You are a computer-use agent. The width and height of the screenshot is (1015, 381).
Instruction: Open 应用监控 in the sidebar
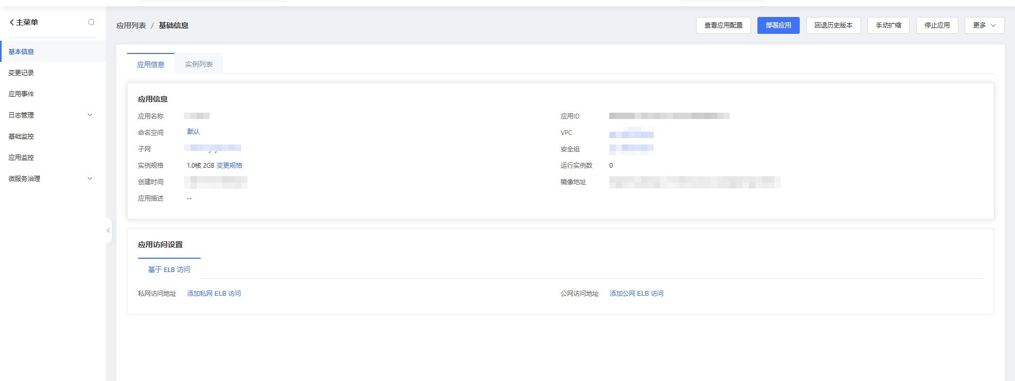pos(21,158)
